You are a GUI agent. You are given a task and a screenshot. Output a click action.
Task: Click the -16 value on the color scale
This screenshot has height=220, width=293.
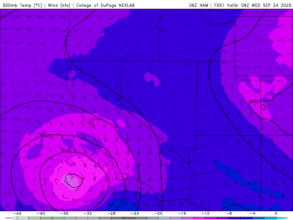[182, 213]
